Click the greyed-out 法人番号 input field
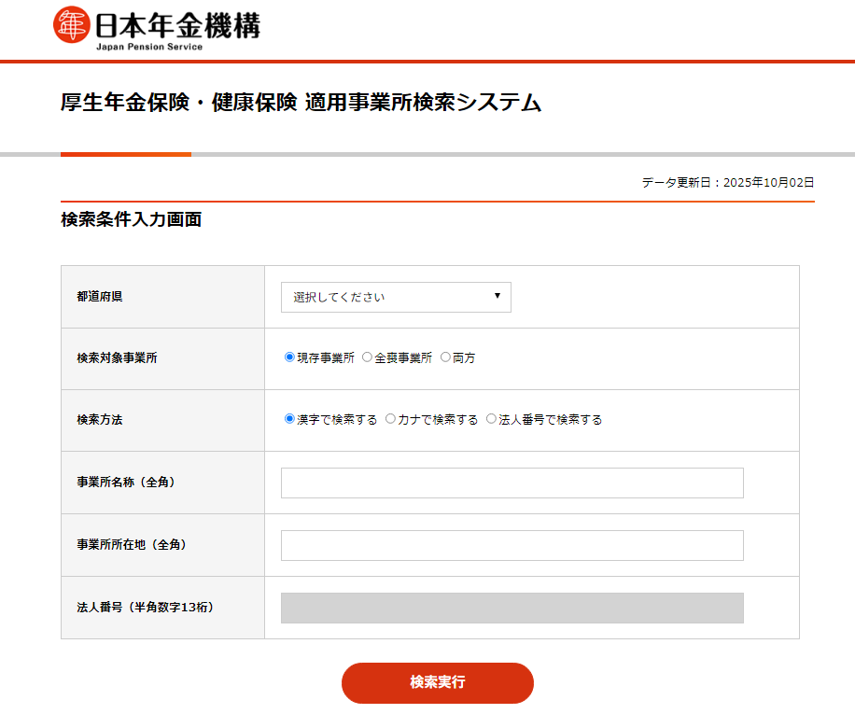Screen dimensions: 855x714 [x=512, y=608]
